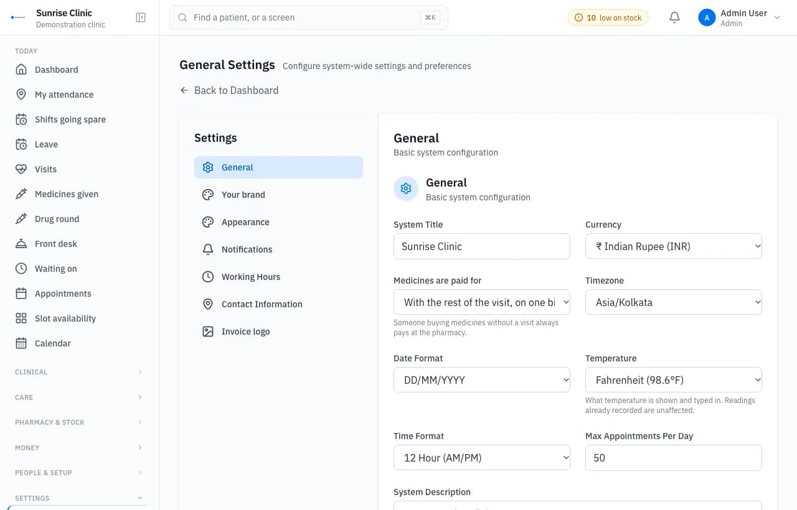Image resolution: width=797 pixels, height=510 pixels.
Task: Expand the Clinical sidebar section
Action: pos(79,372)
